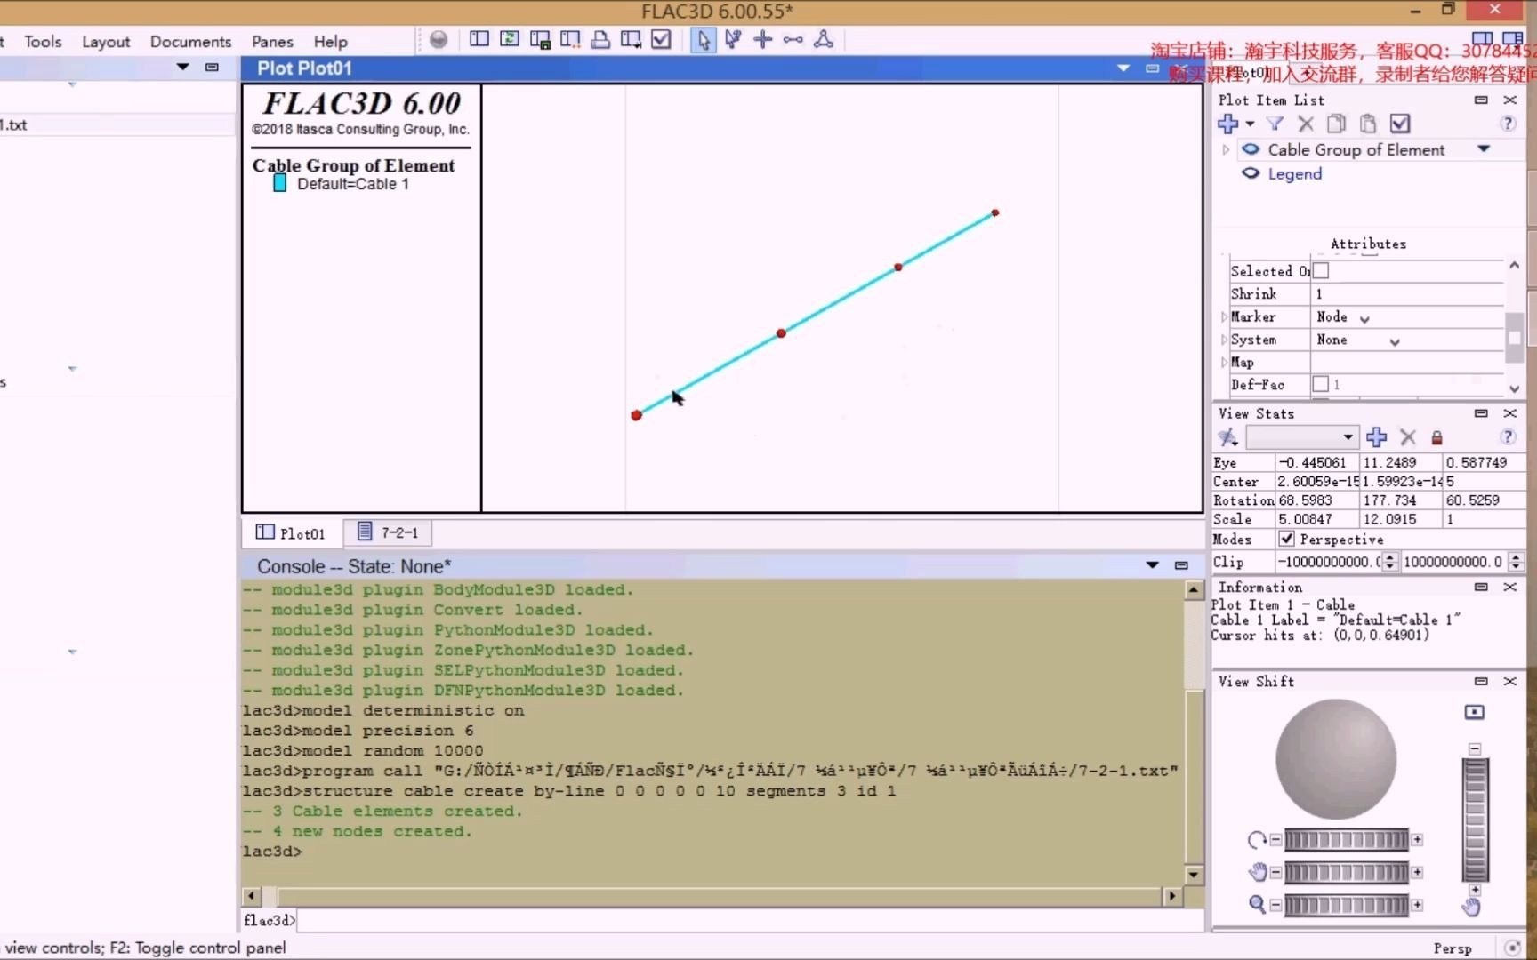Screen dimensions: 1537x960
Task: Open the Documents menu
Action: click(x=190, y=41)
